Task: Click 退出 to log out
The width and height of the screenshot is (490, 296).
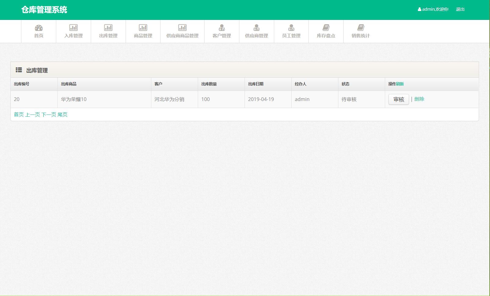Action: [x=460, y=9]
